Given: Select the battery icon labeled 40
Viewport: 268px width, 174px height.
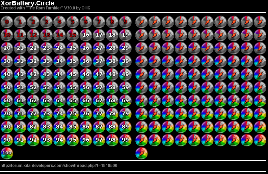Looking at the screenshot, I should click(x=7, y=74).
